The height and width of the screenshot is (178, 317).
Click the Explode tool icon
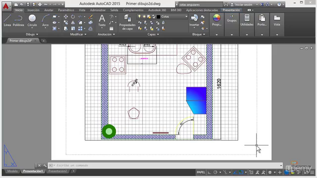pyautogui.click(x=91, y=23)
